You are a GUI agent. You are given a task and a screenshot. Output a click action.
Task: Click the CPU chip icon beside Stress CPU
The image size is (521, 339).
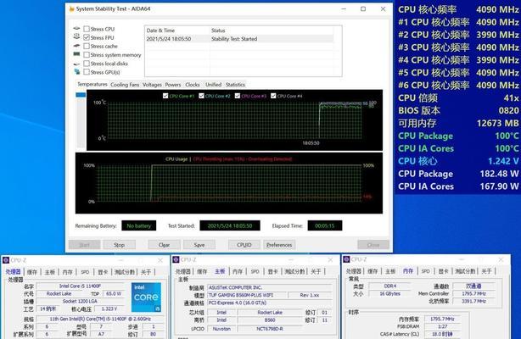(76, 29)
